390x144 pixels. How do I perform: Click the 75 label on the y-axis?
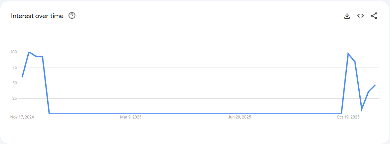click(14, 67)
